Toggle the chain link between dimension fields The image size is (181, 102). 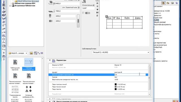click(x=78, y=21)
